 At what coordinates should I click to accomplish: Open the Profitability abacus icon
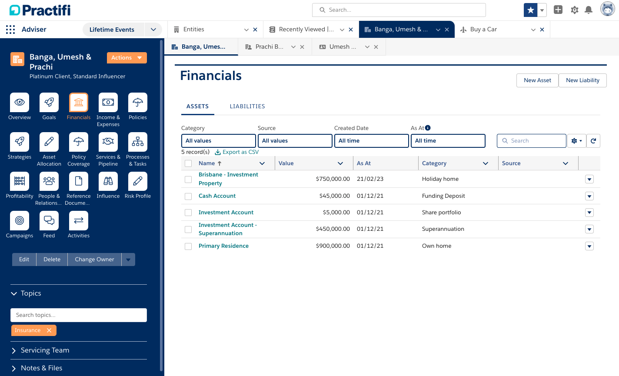tap(20, 181)
